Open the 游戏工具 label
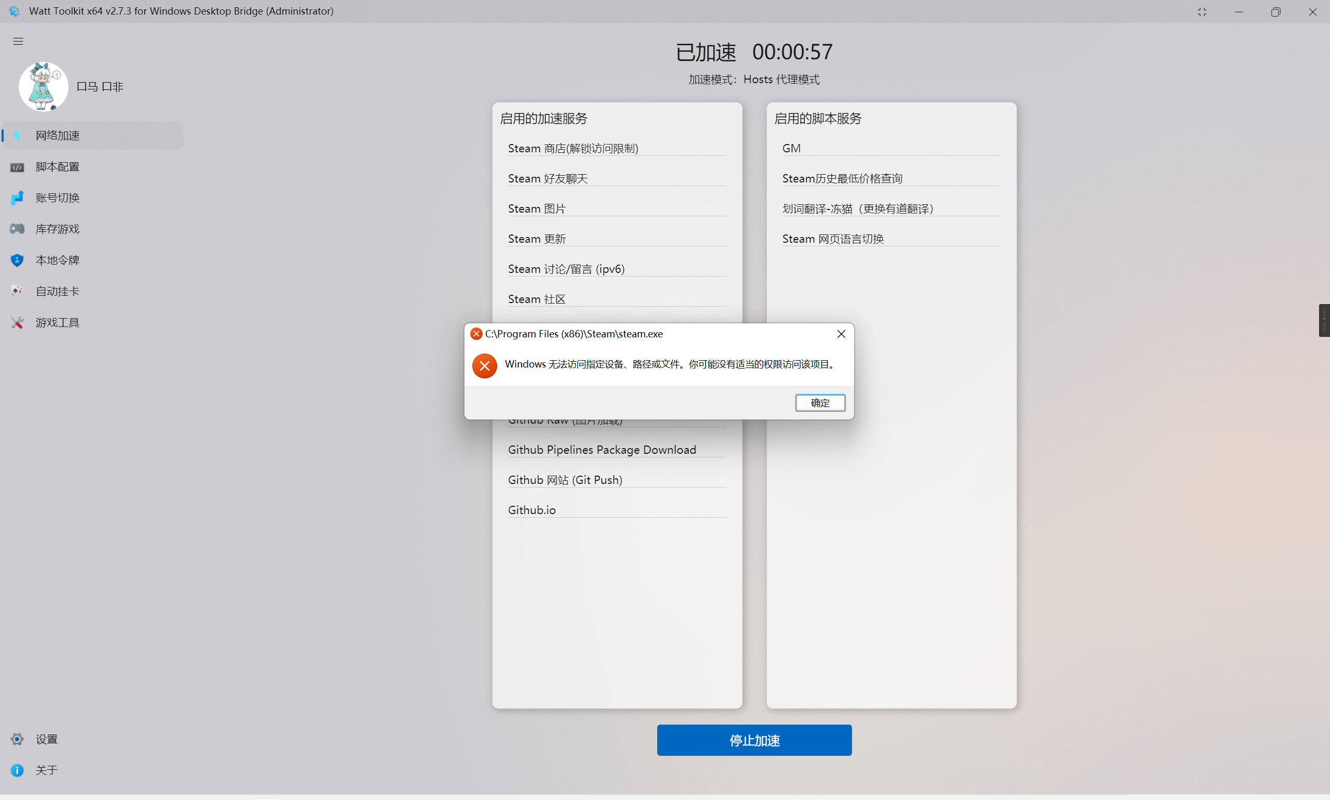Screen dimensions: 1330x800 click(x=58, y=323)
